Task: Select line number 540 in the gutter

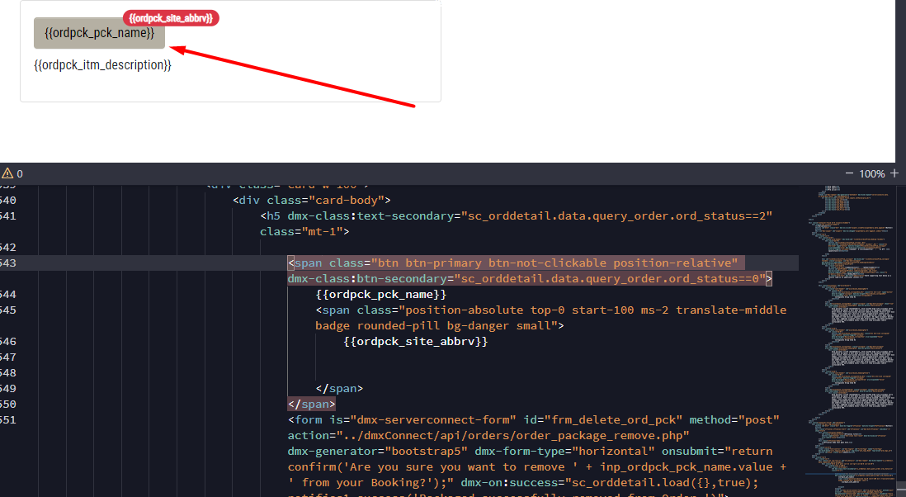Action: click(x=8, y=200)
